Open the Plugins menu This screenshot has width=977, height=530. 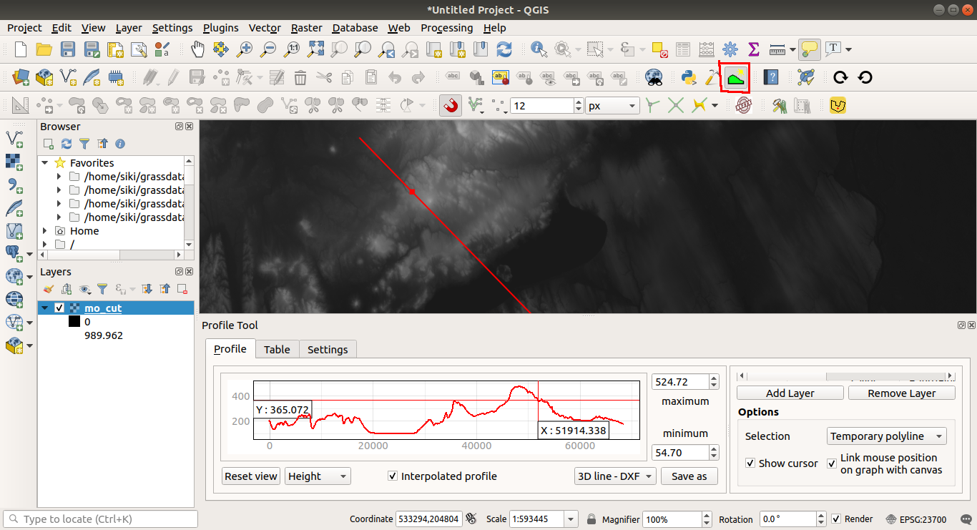pyautogui.click(x=221, y=28)
